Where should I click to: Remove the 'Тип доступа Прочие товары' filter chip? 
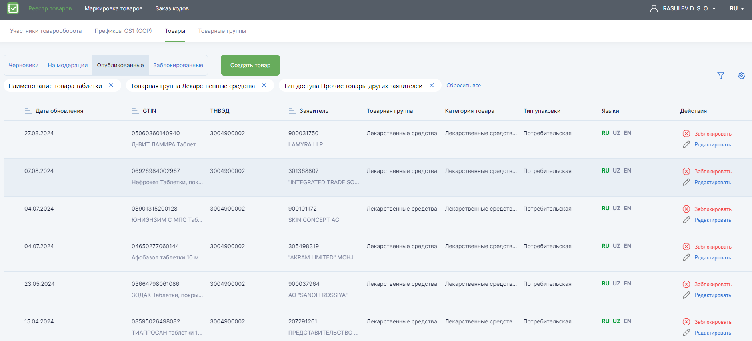tap(432, 85)
